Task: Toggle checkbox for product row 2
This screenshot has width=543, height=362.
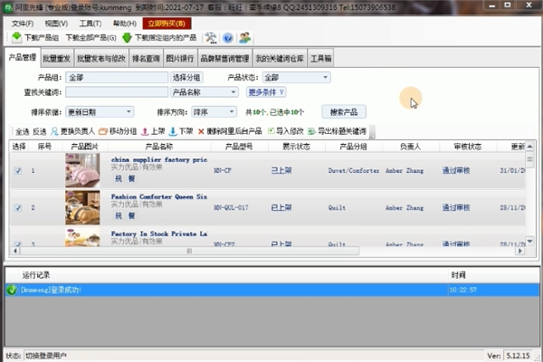Action: pyautogui.click(x=18, y=208)
